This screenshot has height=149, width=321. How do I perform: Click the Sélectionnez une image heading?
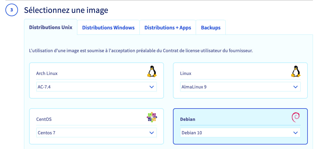pyautogui.click(x=66, y=10)
